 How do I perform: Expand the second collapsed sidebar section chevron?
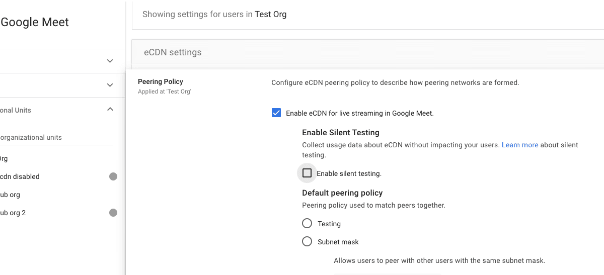[110, 85]
